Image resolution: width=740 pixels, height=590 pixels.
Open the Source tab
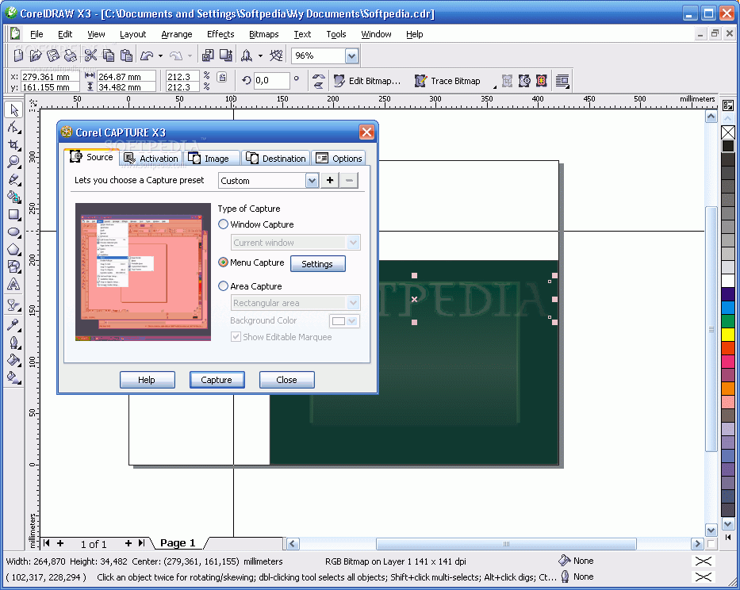pyautogui.click(x=91, y=157)
